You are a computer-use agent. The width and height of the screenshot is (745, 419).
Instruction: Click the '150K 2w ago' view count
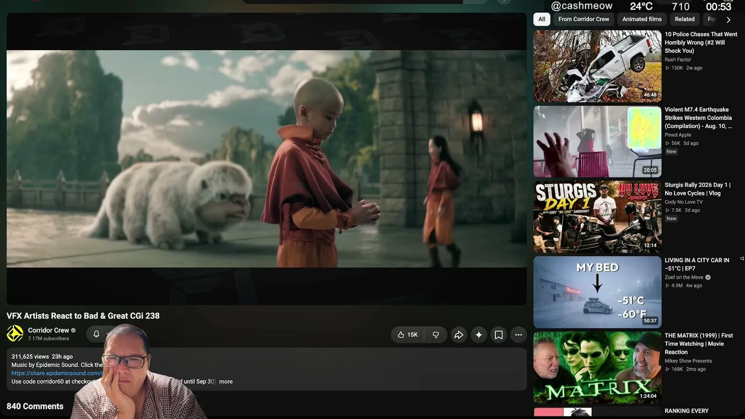684,68
